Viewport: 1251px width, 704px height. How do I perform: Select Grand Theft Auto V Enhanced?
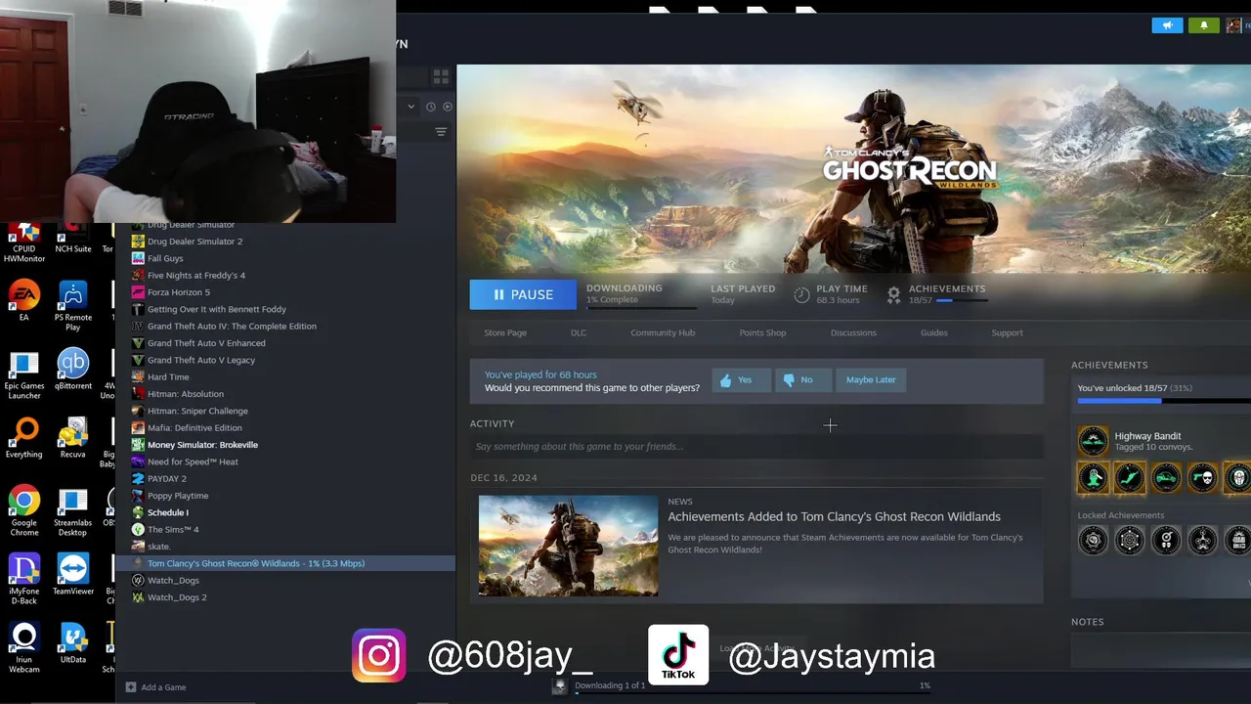(x=206, y=343)
